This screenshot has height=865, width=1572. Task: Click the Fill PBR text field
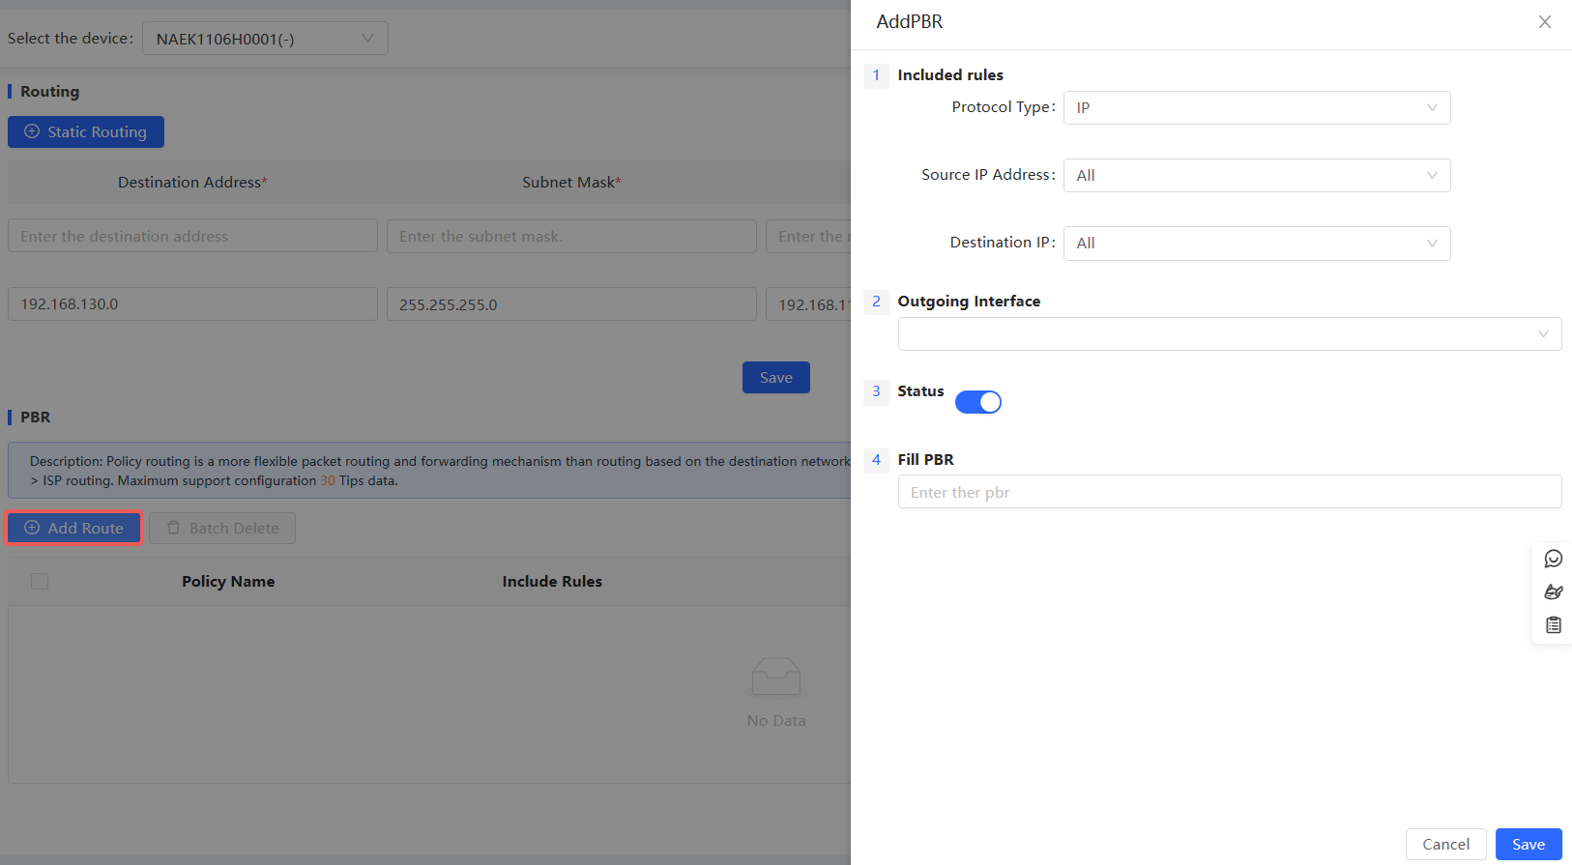click(x=1229, y=492)
